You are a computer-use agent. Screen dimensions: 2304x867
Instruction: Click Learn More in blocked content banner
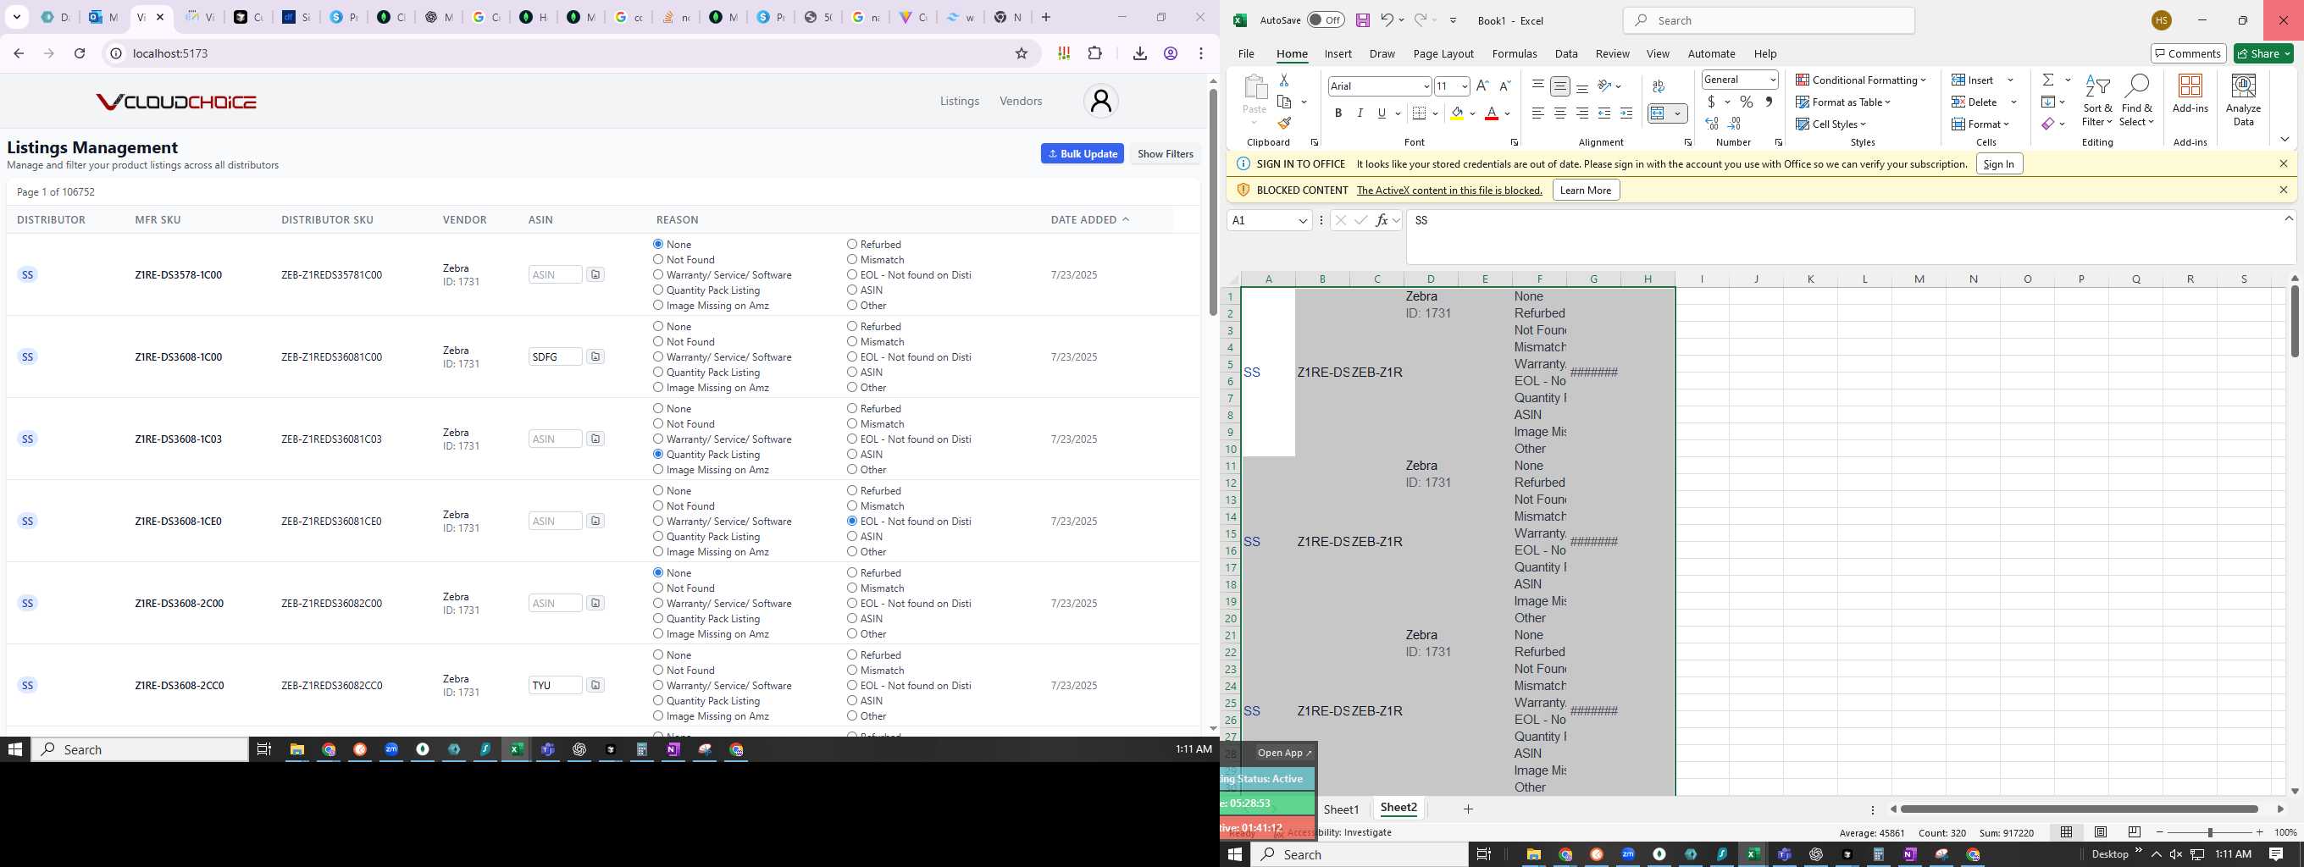(1585, 190)
